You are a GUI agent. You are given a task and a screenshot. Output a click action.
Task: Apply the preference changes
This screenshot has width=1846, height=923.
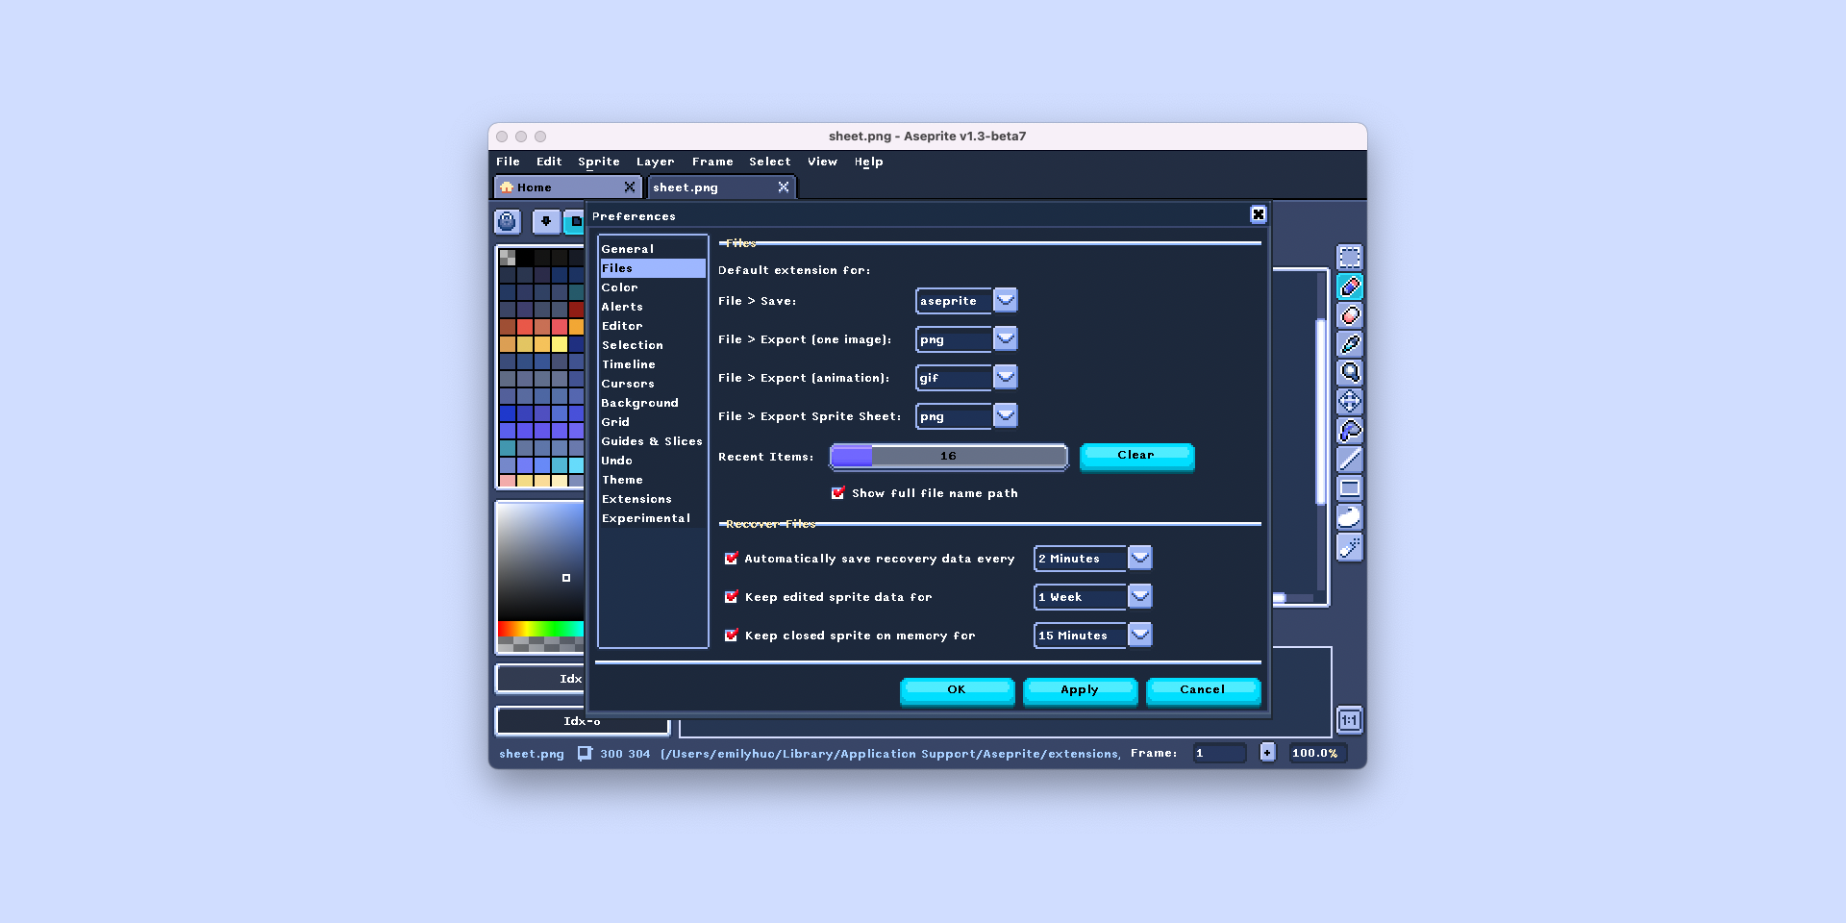(x=1079, y=690)
